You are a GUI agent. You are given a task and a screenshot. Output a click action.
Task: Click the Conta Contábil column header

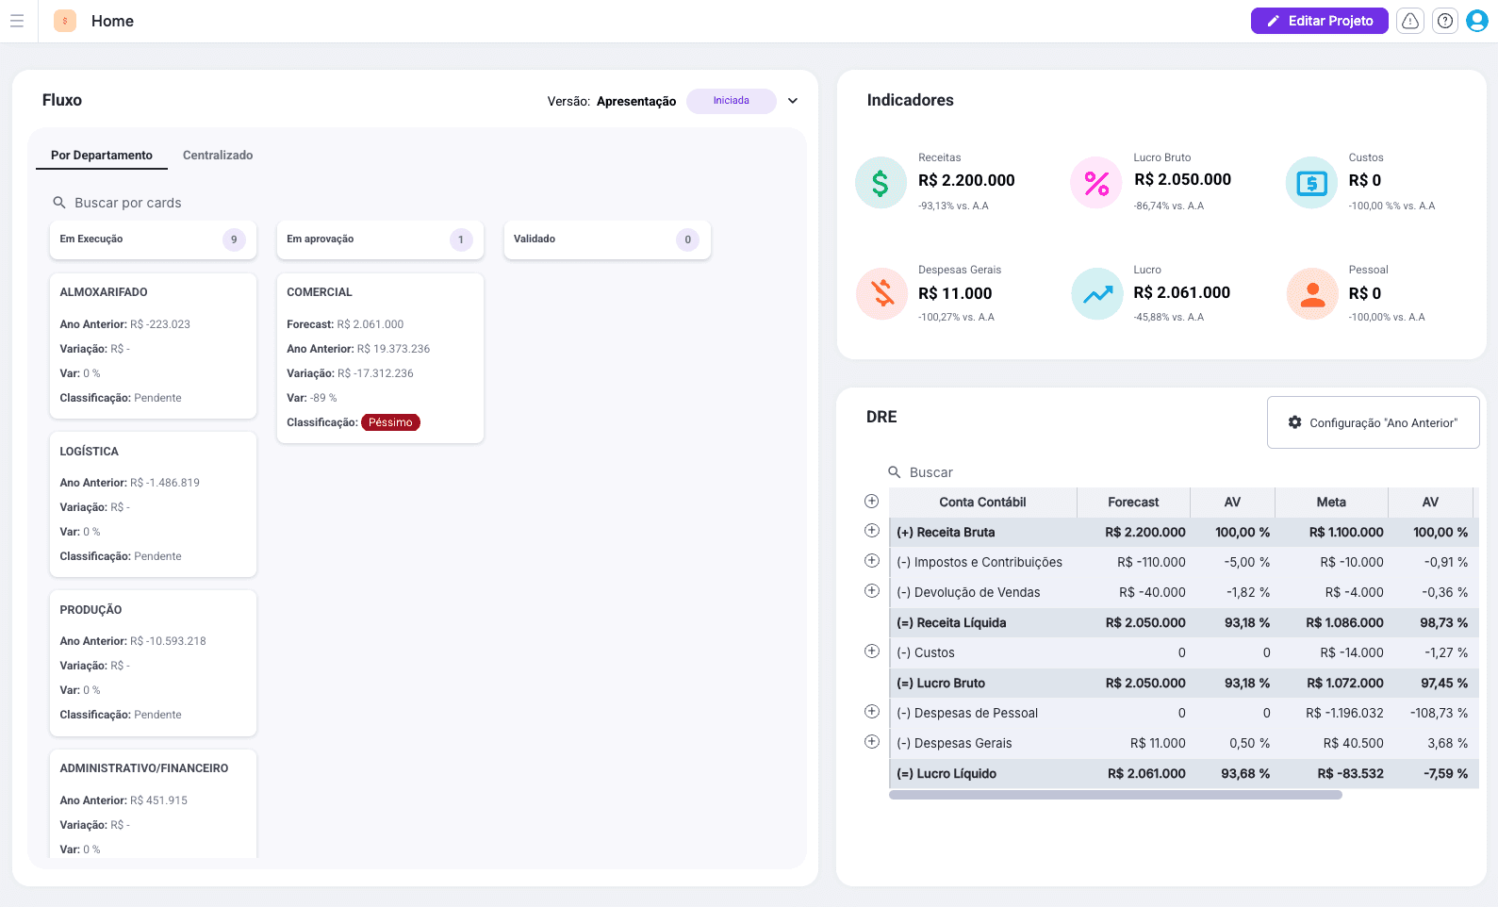pos(982,503)
